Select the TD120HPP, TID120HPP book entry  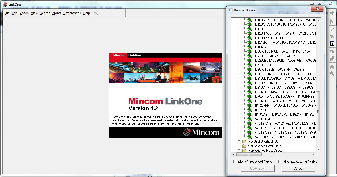(x=270, y=38)
